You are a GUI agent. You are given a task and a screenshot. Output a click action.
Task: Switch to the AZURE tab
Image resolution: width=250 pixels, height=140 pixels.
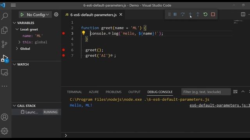pyautogui.click(x=94, y=92)
